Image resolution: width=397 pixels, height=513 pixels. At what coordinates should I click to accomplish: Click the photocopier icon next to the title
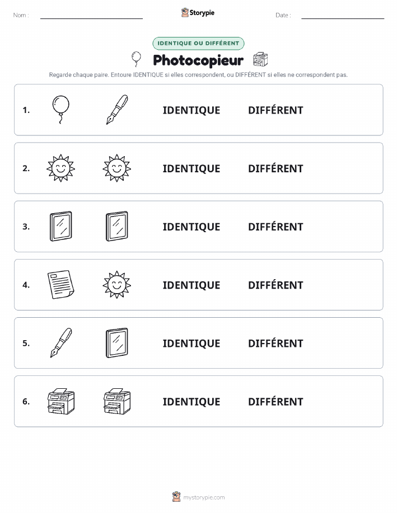tap(260, 59)
